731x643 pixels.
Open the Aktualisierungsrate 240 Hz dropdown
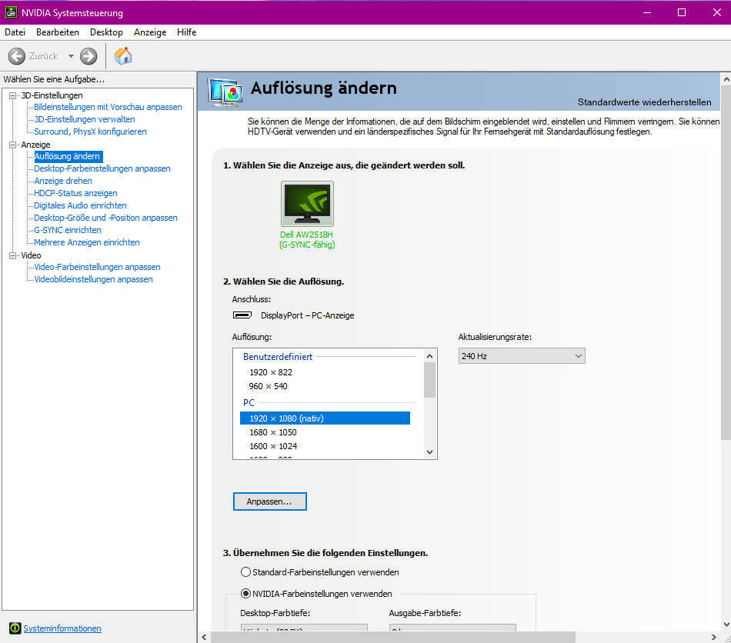(522, 356)
